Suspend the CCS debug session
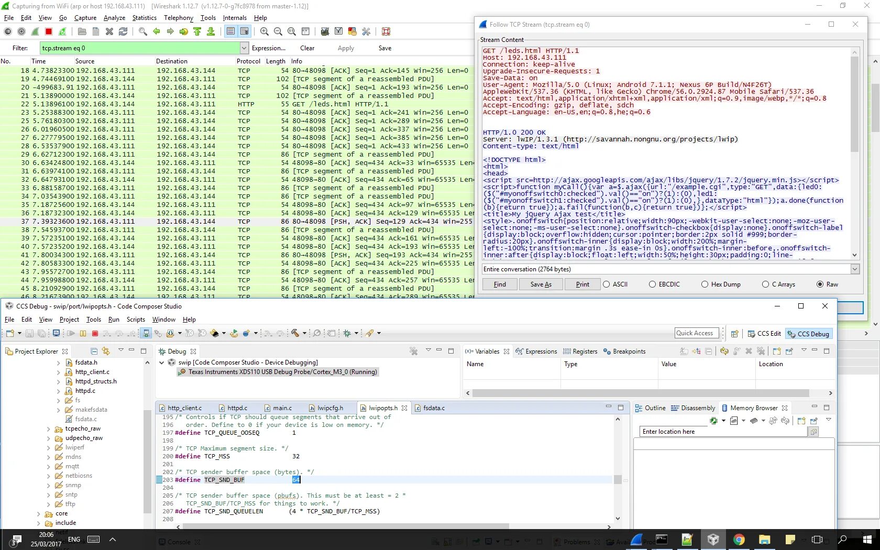Viewport: 880px width, 550px height. (83, 333)
